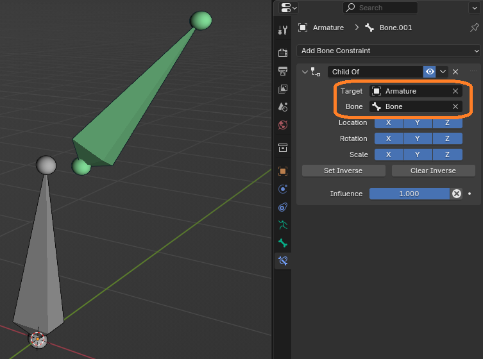The height and width of the screenshot is (359, 483).
Task: Pin the properties editor context
Action: [475, 28]
